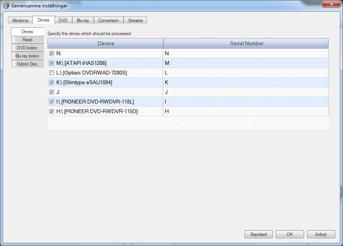Image resolution: width=343 pixels, height=246 pixels.
Task: Sort by the Device column header
Action: [x=105, y=43]
